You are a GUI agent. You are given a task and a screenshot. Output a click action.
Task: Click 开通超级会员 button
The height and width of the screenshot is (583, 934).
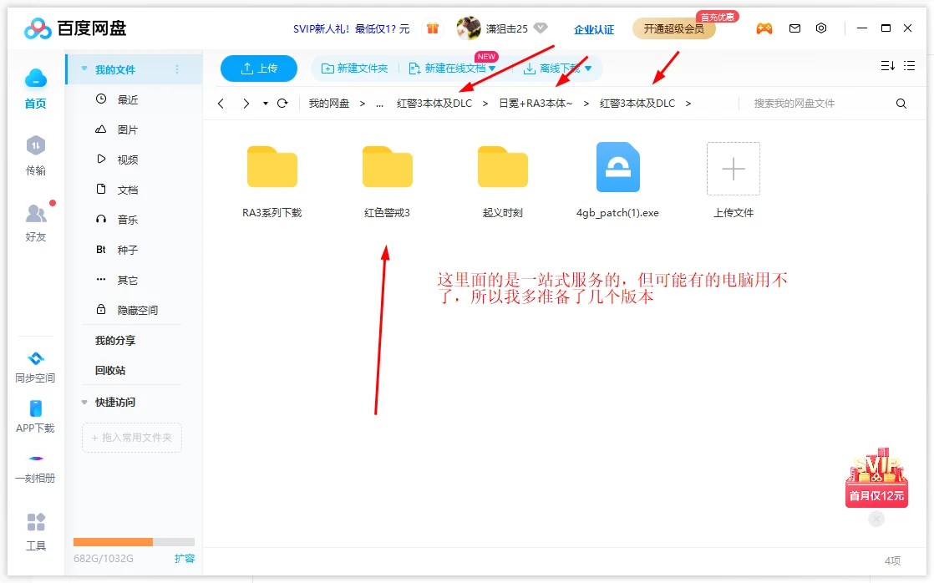[673, 28]
